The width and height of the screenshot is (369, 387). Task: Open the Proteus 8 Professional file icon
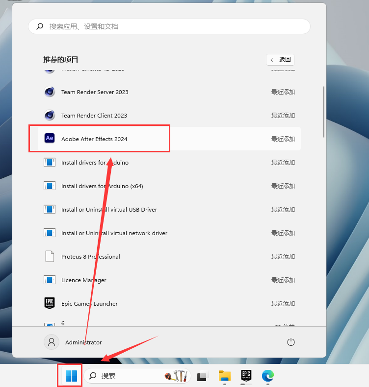tap(50, 256)
